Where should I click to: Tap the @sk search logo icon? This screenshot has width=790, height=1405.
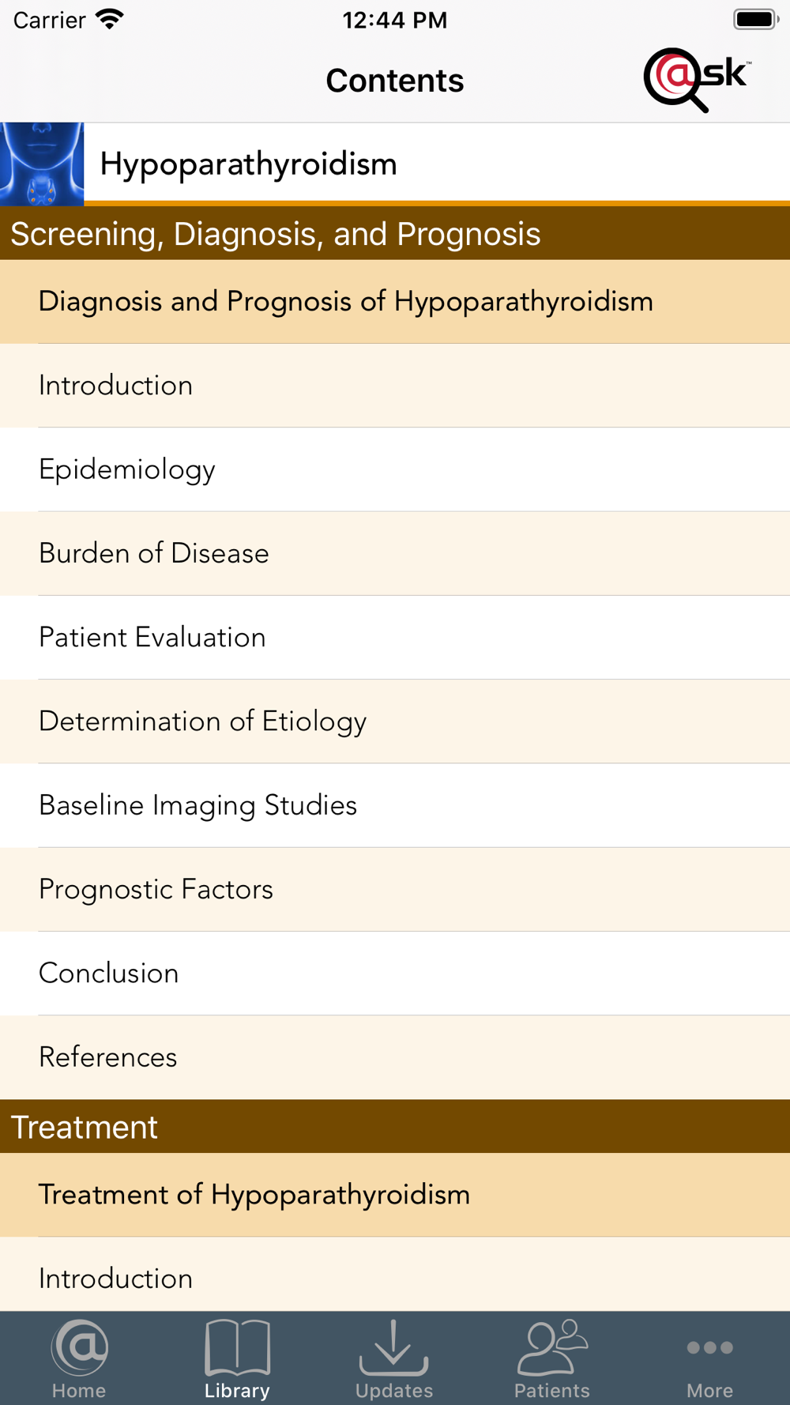pyautogui.click(x=697, y=80)
